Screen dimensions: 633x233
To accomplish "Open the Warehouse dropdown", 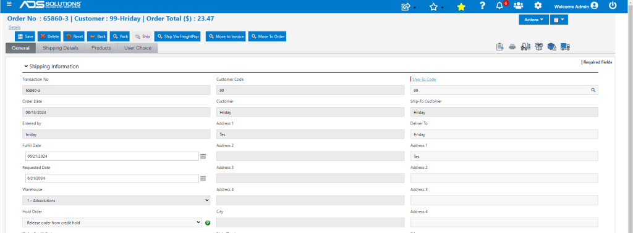I will [x=116, y=200].
